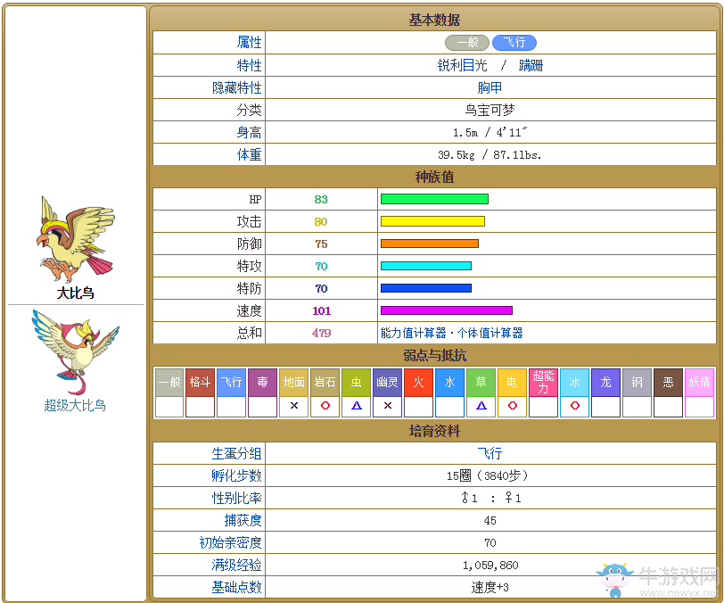This screenshot has height=603, width=724.
Task: Click the weakness circle under 冰
Action: [x=575, y=405]
